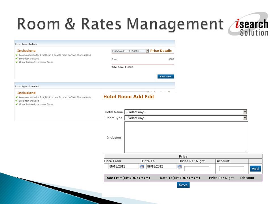Click Standard accommodation for 2 nights line

(55, 97)
